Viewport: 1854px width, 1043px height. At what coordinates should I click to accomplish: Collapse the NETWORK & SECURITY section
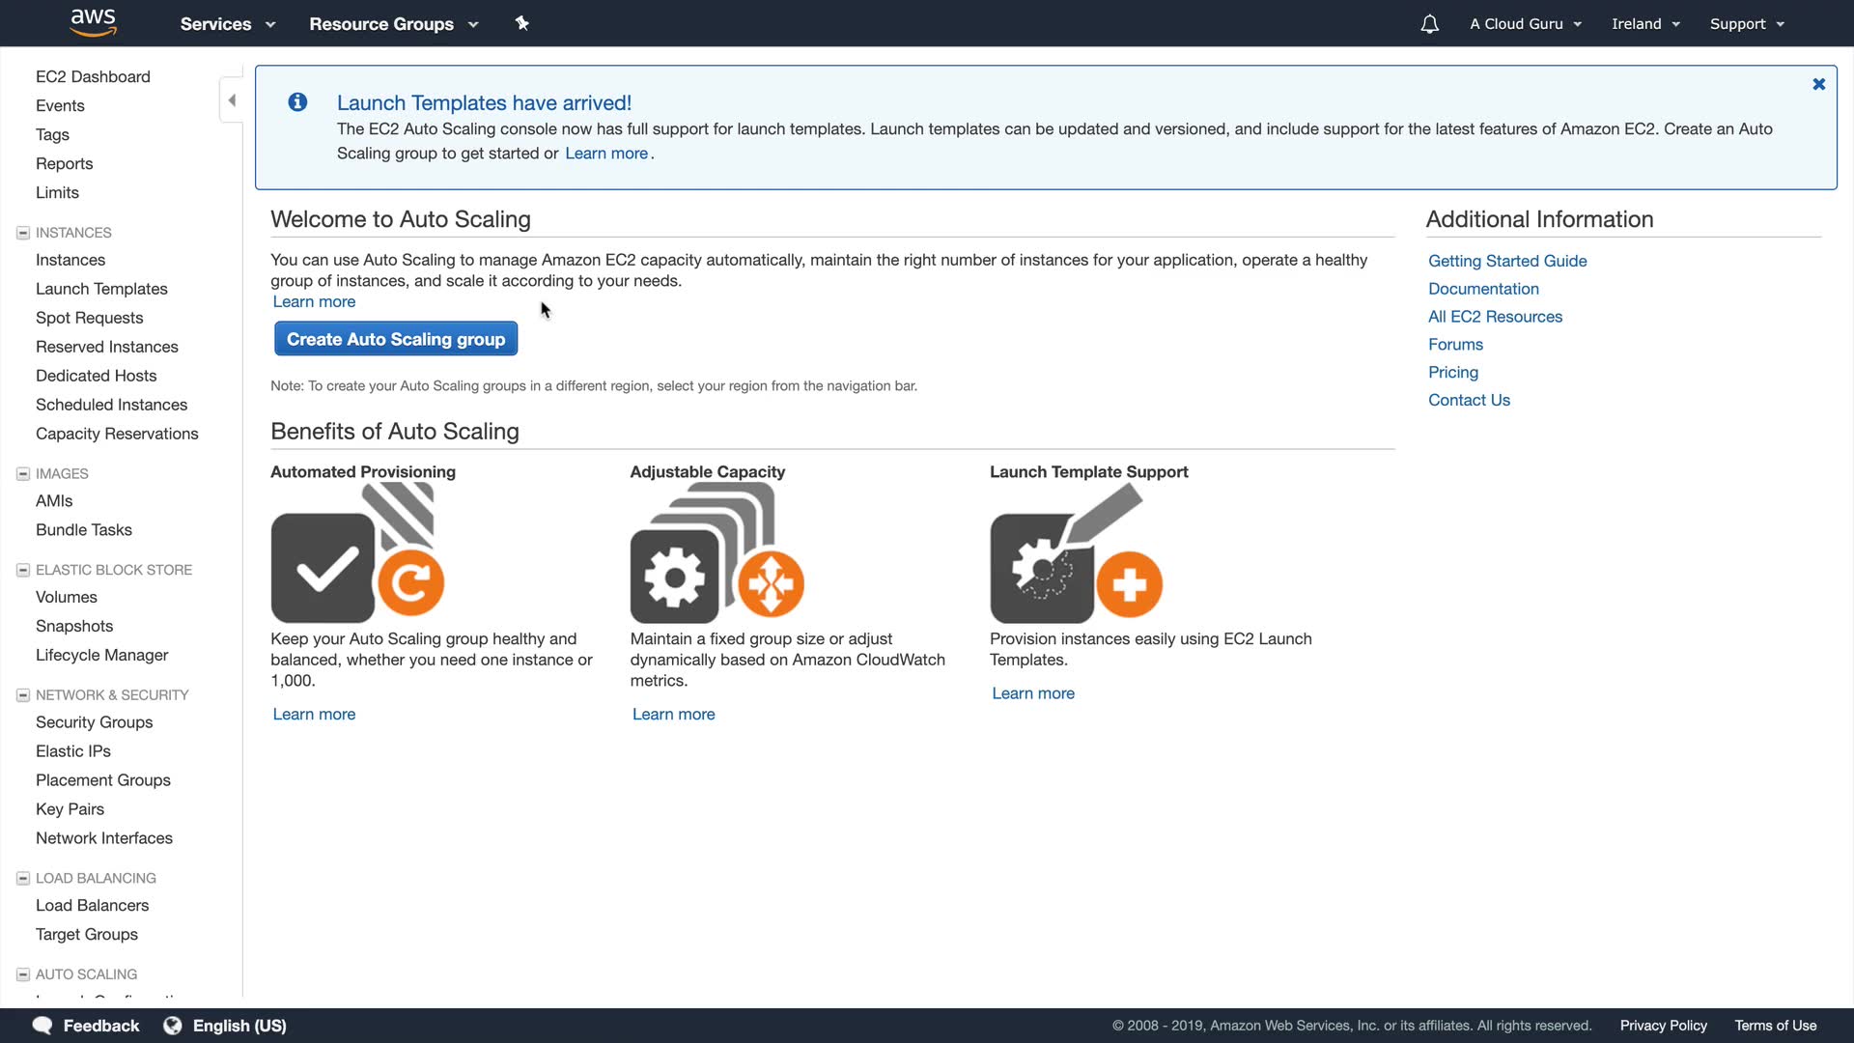point(23,695)
